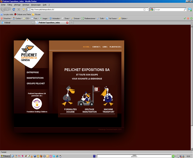This screenshot has width=193, height=158.
Task: Click the Démarrer start button
Action: coord(5,156)
